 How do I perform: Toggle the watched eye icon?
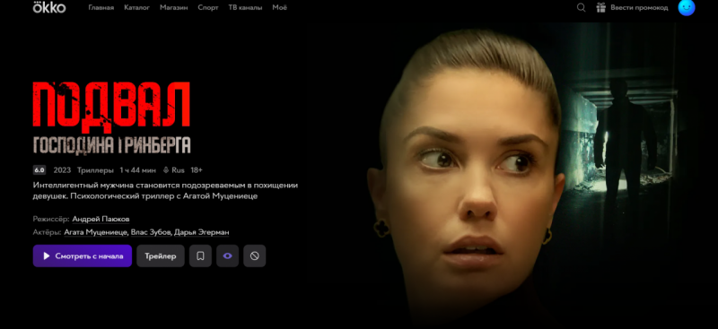coord(228,255)
